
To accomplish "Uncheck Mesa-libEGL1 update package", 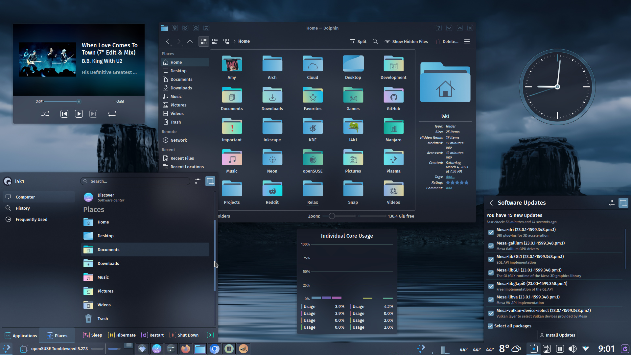I will (491, 259).
